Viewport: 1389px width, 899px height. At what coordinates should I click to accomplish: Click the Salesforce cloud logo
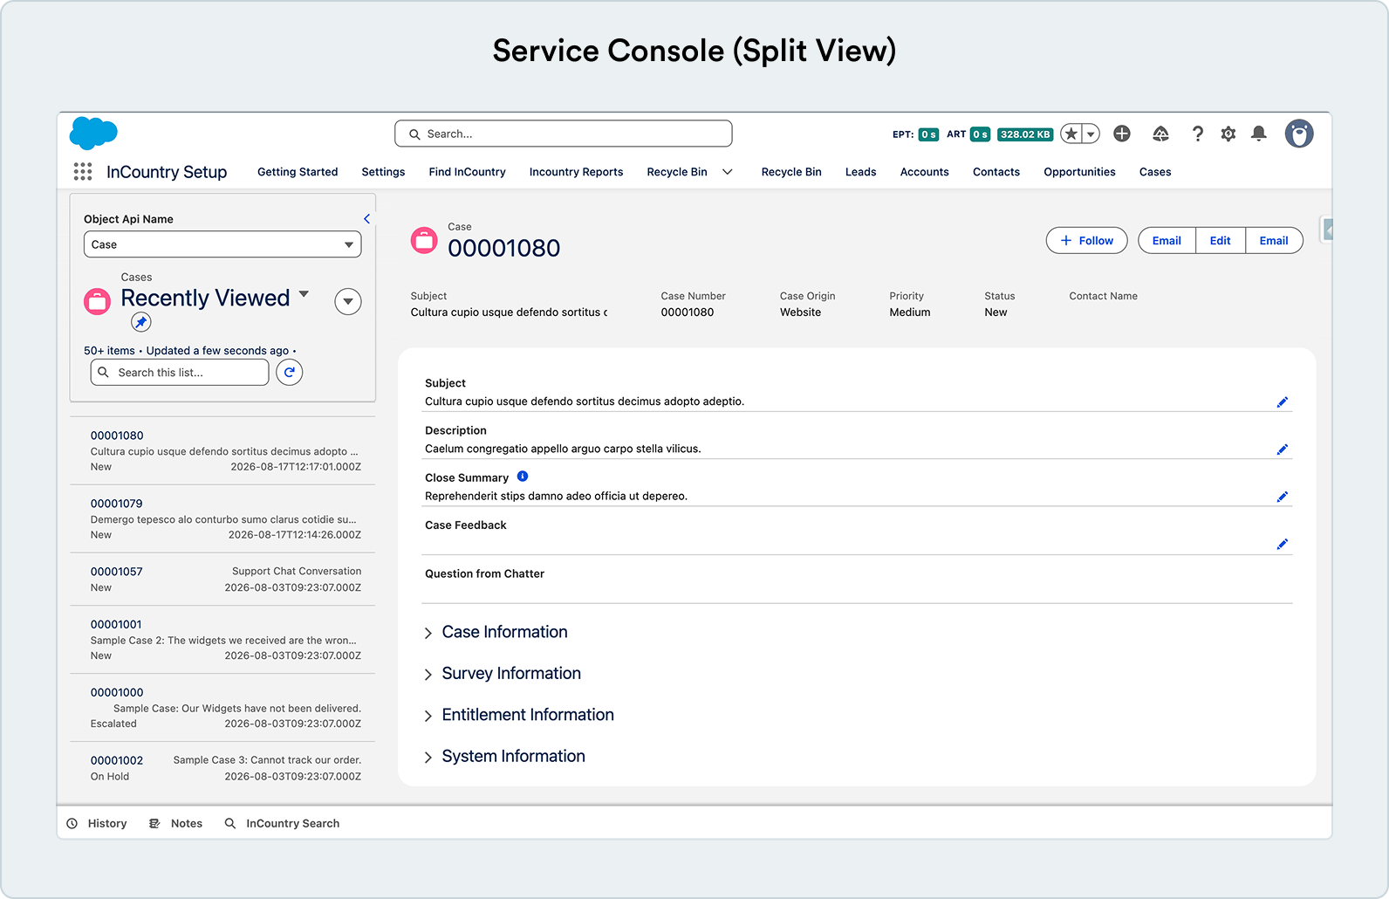(93, 134)
